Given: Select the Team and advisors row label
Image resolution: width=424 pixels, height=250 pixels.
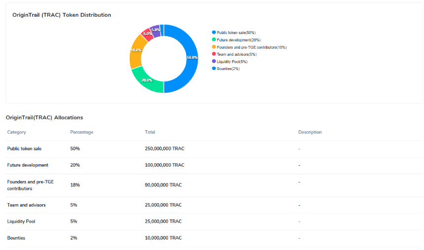Looking at the screenshot, I should click(26, 205).
